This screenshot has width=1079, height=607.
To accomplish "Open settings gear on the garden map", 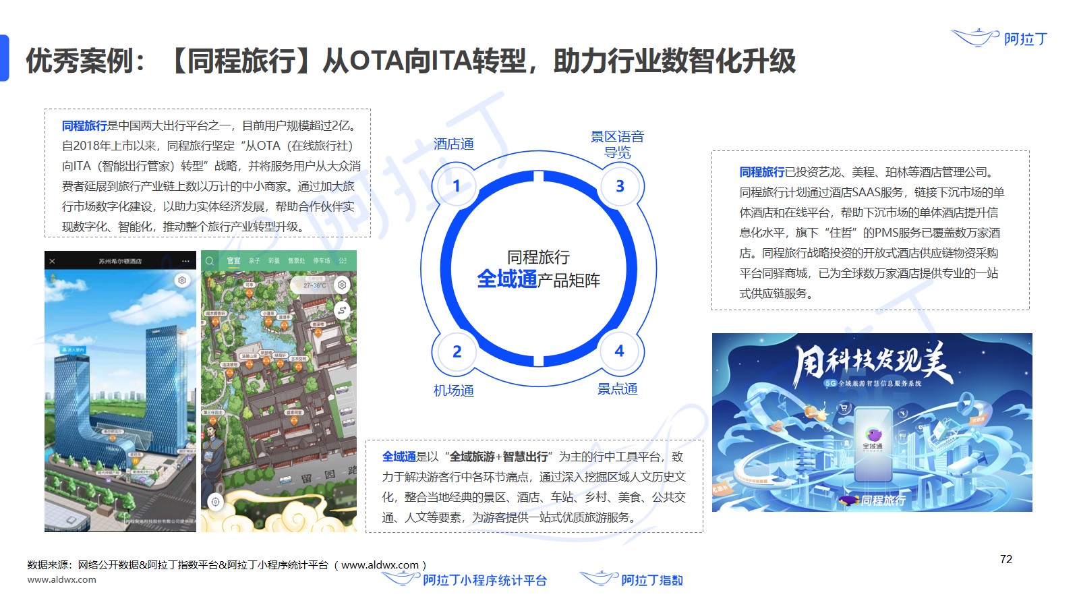I will [343, 285].
